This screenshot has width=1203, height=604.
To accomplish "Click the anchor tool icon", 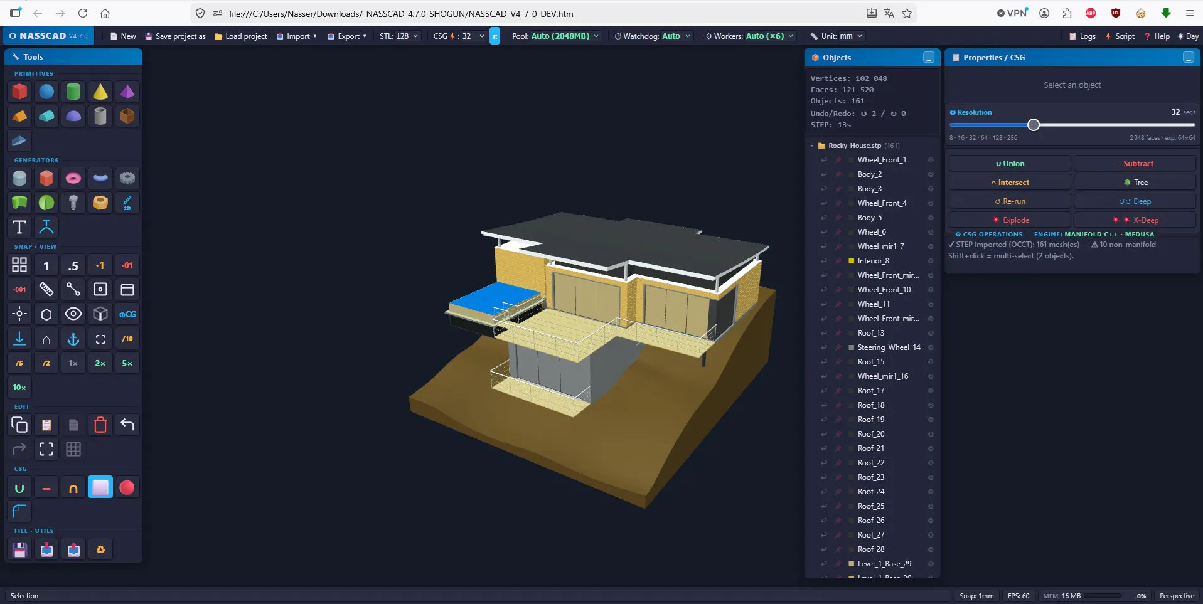I will (73, 339).
